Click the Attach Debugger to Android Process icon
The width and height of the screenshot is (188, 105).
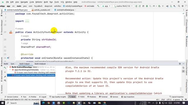(x=159, y=6)
